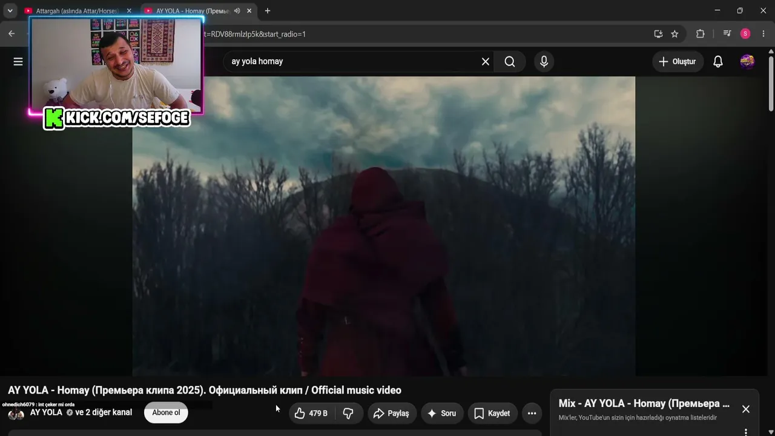The image size is (775, 436).
Task: Open the browser media controls icon
Action: (727, 34)
